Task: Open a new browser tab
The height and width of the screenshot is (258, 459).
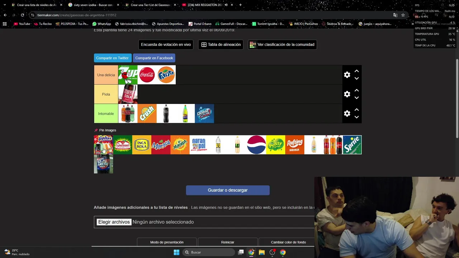Action: (x=240, y=5)
